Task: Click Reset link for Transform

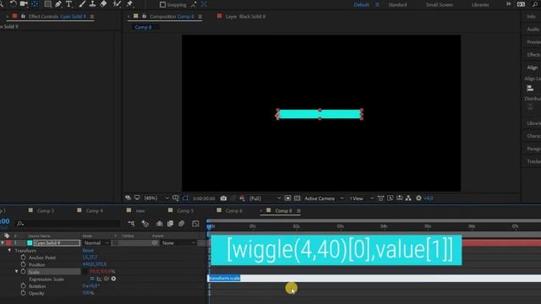Action: point(88,251)
